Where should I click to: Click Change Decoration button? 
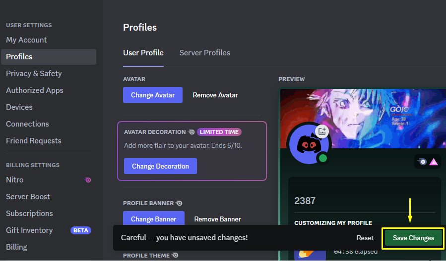(x=160, y=166)
